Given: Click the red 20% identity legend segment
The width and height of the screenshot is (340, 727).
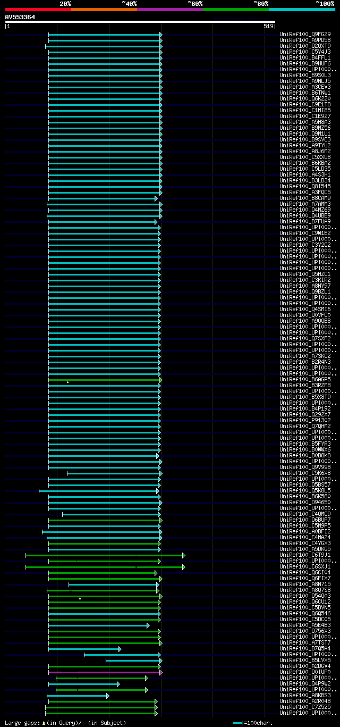Looking at the screenshot, I should click(x=38, y=10).
